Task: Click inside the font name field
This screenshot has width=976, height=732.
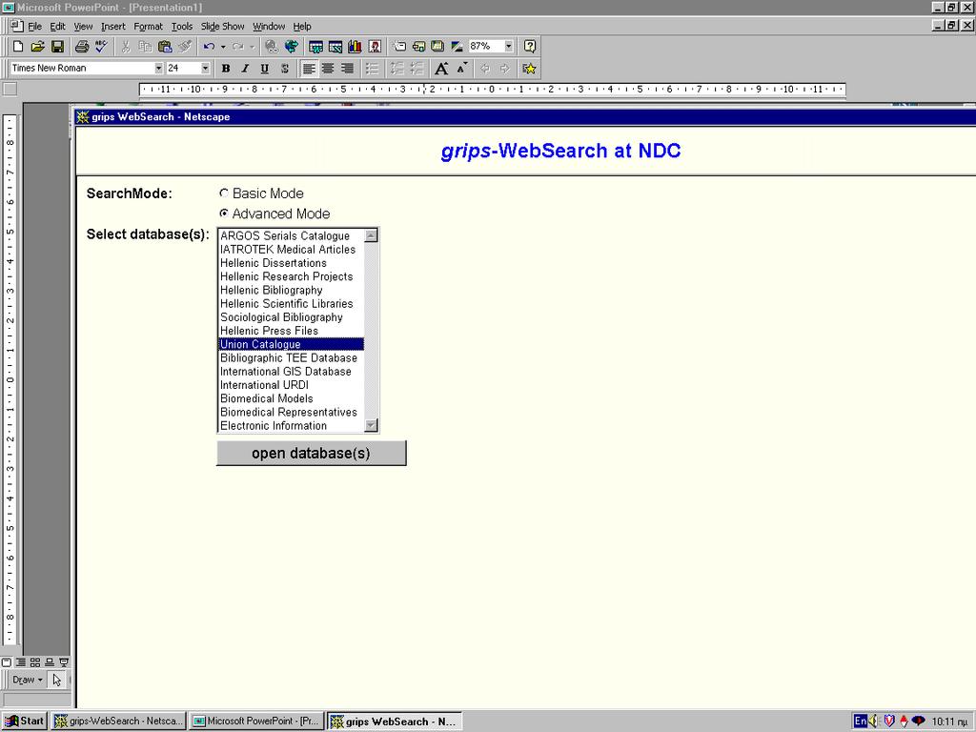Action: (82, 68)
